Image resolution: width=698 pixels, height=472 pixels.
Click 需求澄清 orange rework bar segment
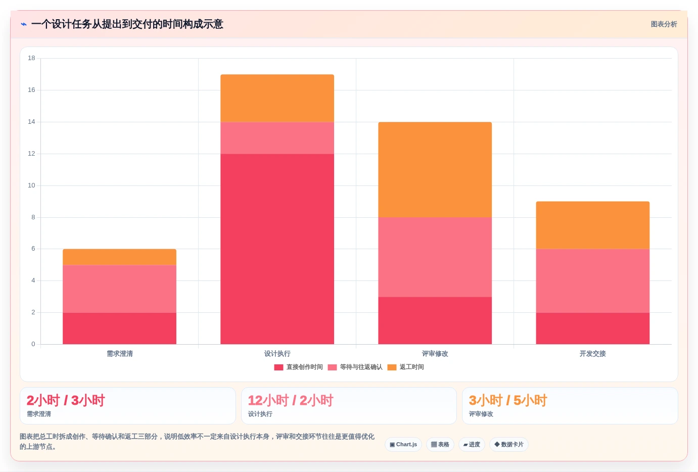point(119,257)
